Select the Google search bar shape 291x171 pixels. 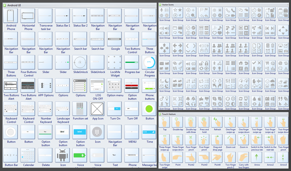[x=115, y=39]
